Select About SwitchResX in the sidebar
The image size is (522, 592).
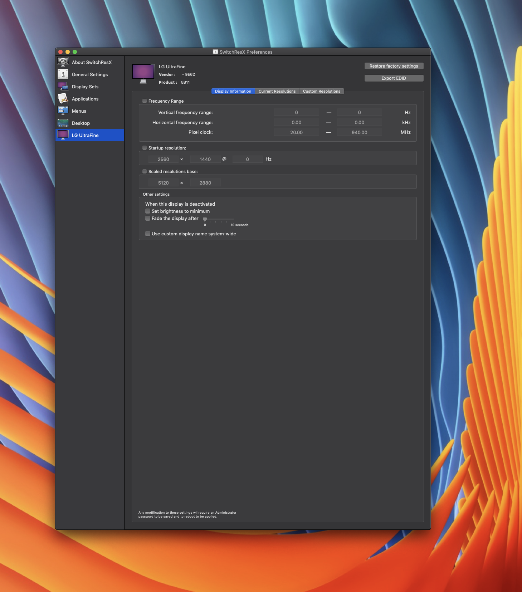pyautogui.click(x=92, y=62)
